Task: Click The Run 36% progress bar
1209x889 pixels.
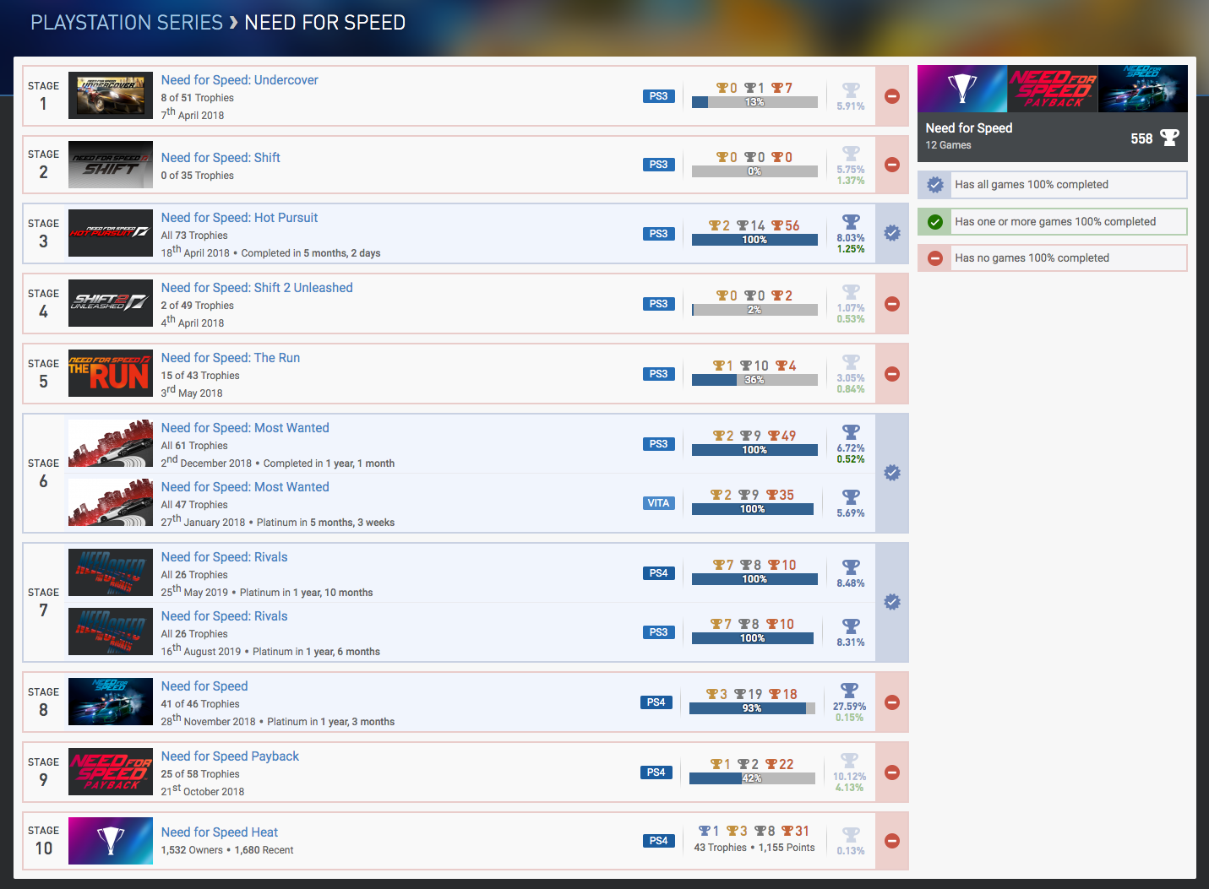Action: [754, 380]
